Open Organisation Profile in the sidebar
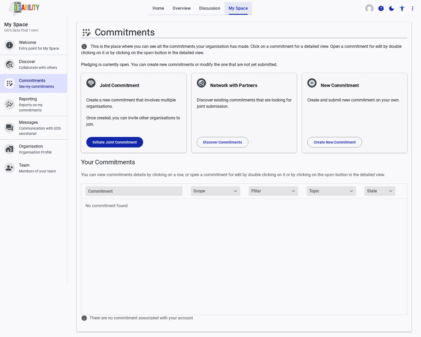The width and height of the screenshot is (421, 337). [33, 149]
